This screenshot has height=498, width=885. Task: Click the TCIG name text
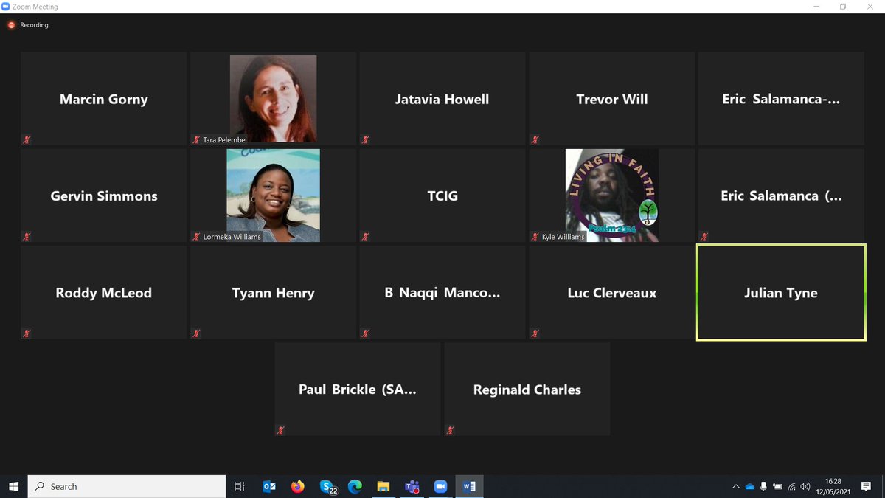pyautogui.click(x=442, y=196)
